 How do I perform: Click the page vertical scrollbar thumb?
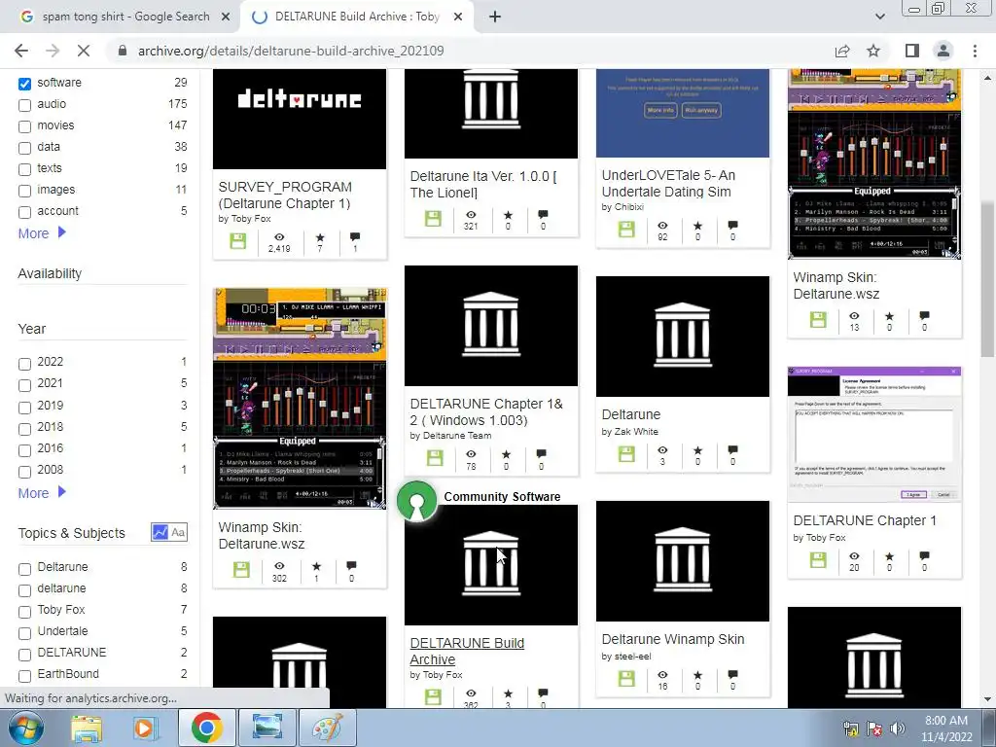tap(987, 279)
